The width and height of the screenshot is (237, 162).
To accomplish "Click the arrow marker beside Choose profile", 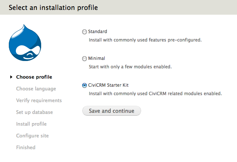I will [12, 77].
